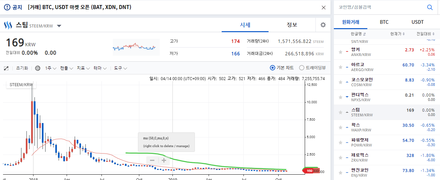Sort coin list by 전일대비 column
440x180 pixels.
click(x=425, y=34)
